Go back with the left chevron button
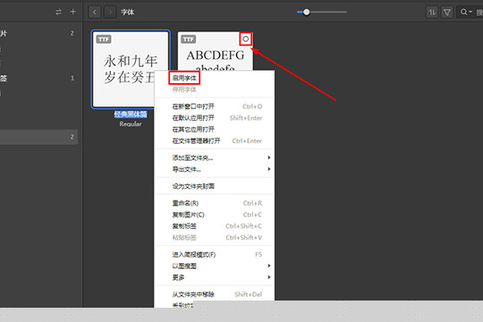 95,13
